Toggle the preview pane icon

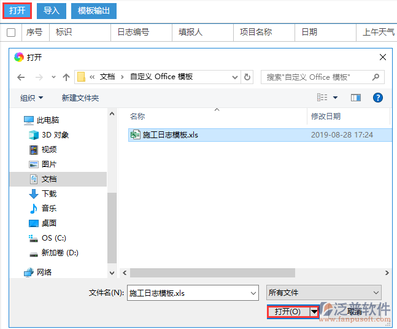tap(356, 98)
